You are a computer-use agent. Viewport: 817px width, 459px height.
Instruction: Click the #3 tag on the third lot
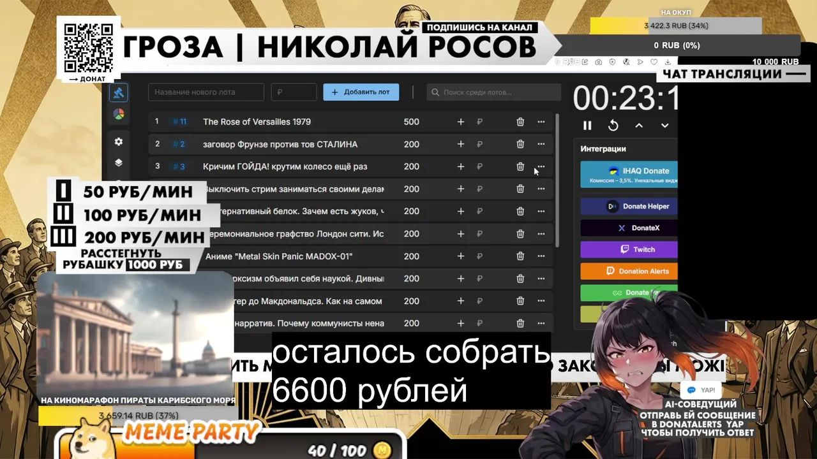point(179,166)
